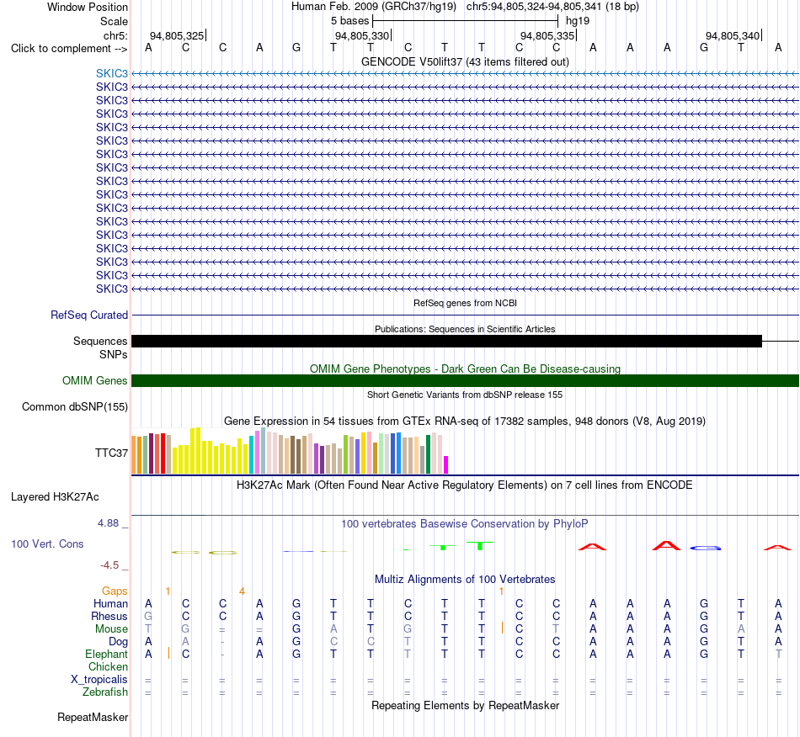This screenshot has height=737, width=800.
Task: Click the 4.88 PhyloP upper limit value
Action: coord(108,523)
